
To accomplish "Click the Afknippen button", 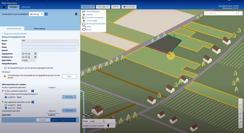I will click(69, 97).
